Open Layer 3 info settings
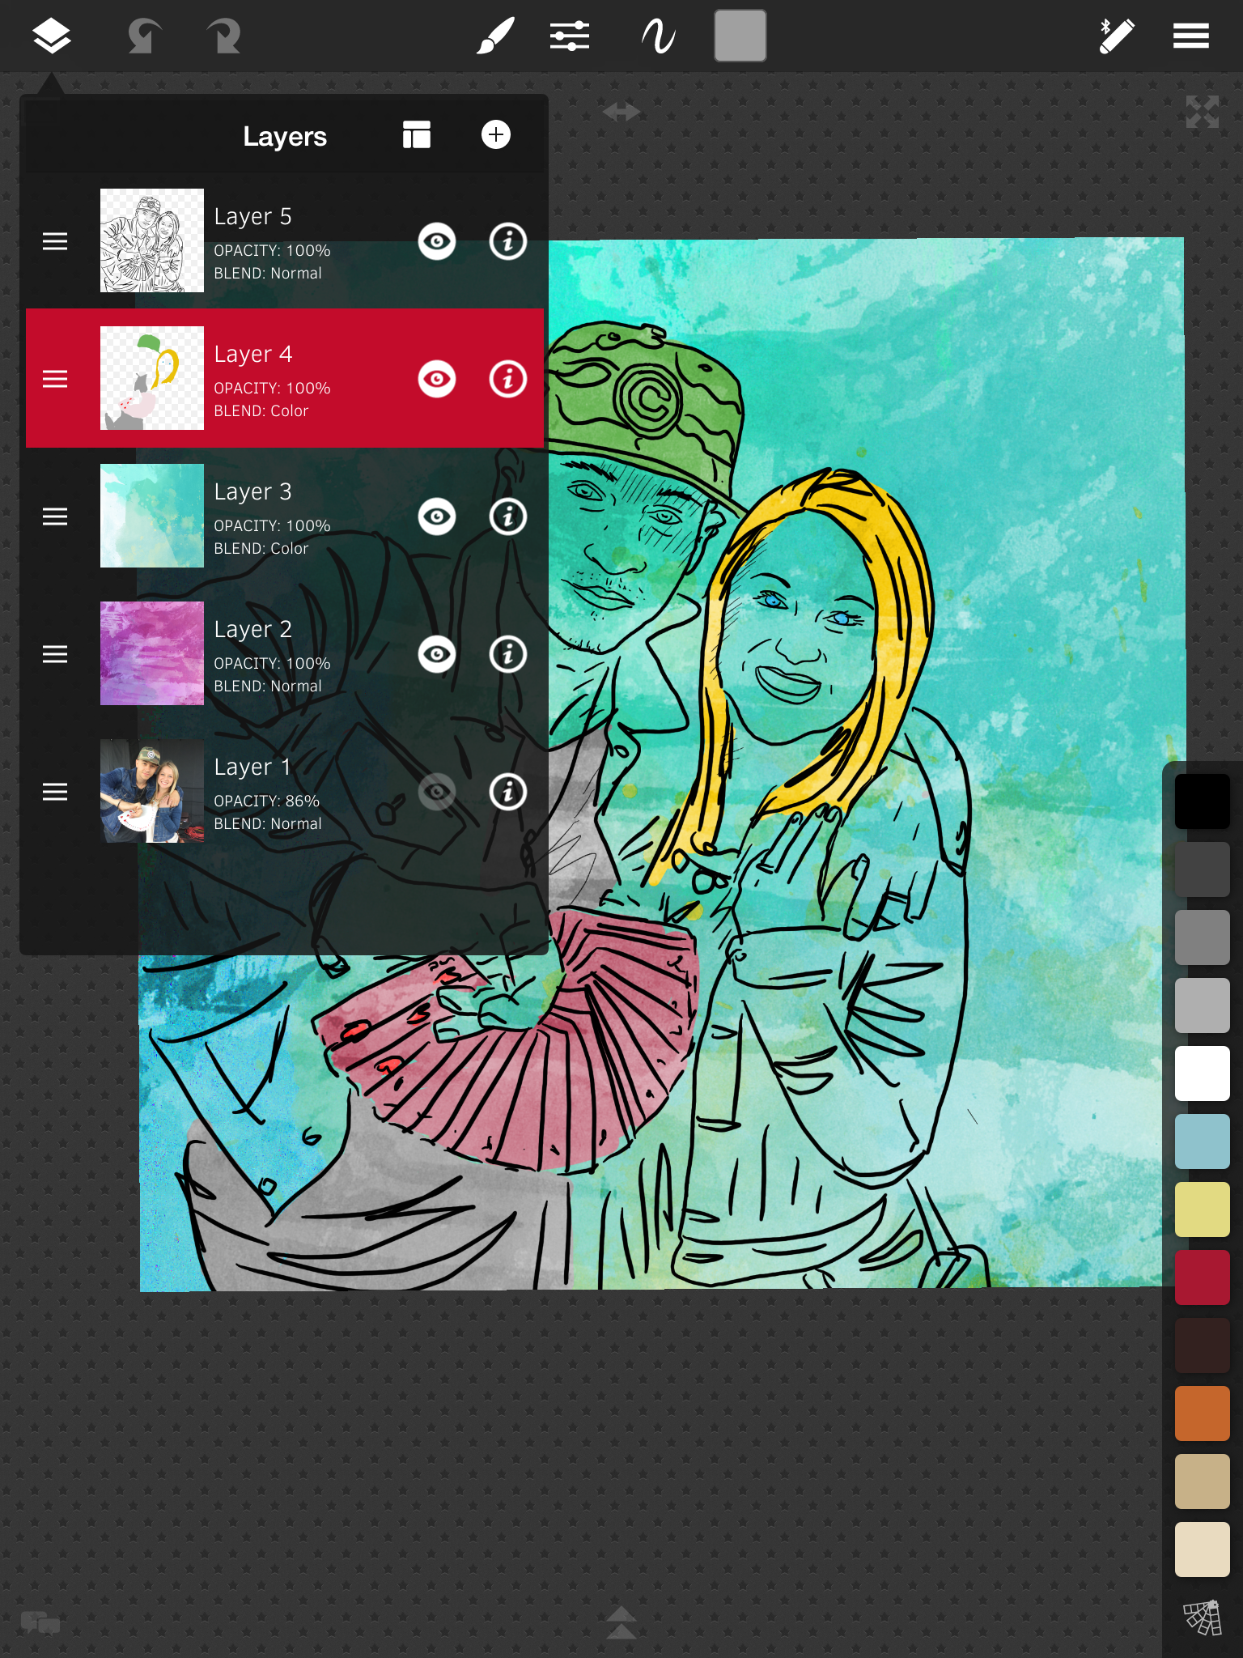The height and width of the screenshot is (1658, 1243). tap(508, 517)
